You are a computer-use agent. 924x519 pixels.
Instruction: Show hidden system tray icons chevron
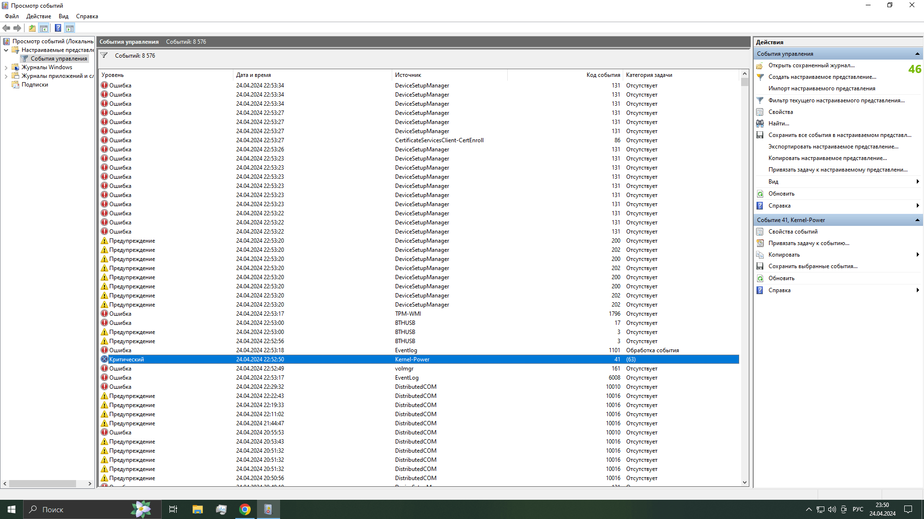click(809, 509)
